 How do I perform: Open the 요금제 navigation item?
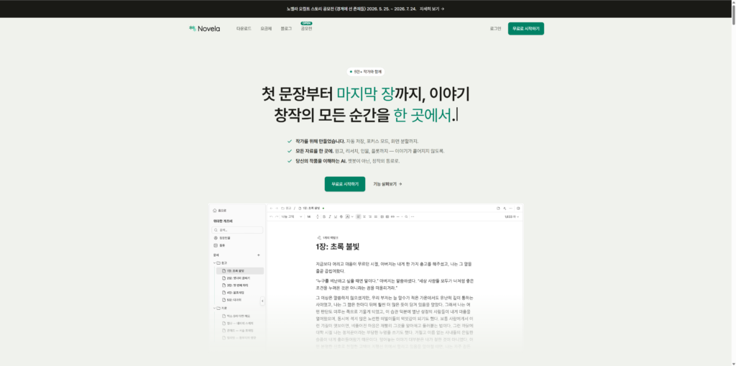tap(266, 29)
